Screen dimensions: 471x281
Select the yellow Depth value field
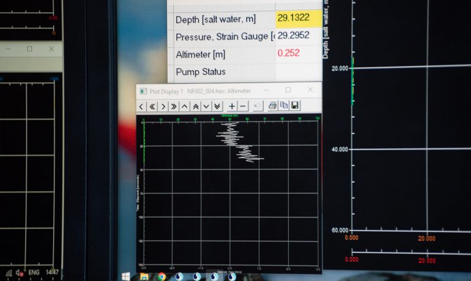click(298, 19)
